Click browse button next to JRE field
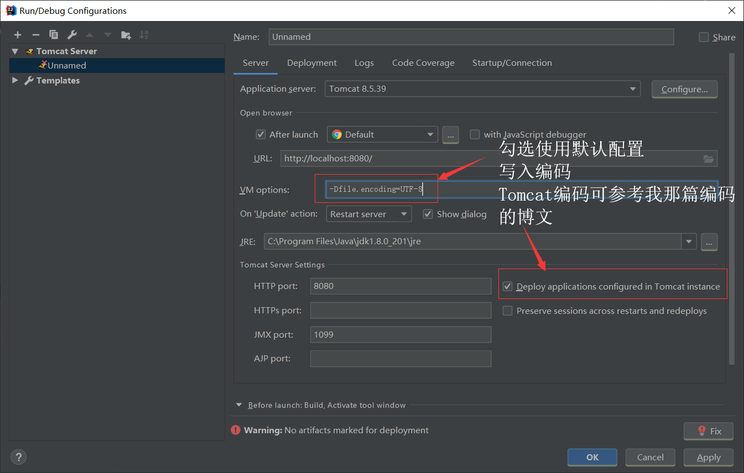The height and width of the screenshot is (473, 744). (x=709, y=241)
